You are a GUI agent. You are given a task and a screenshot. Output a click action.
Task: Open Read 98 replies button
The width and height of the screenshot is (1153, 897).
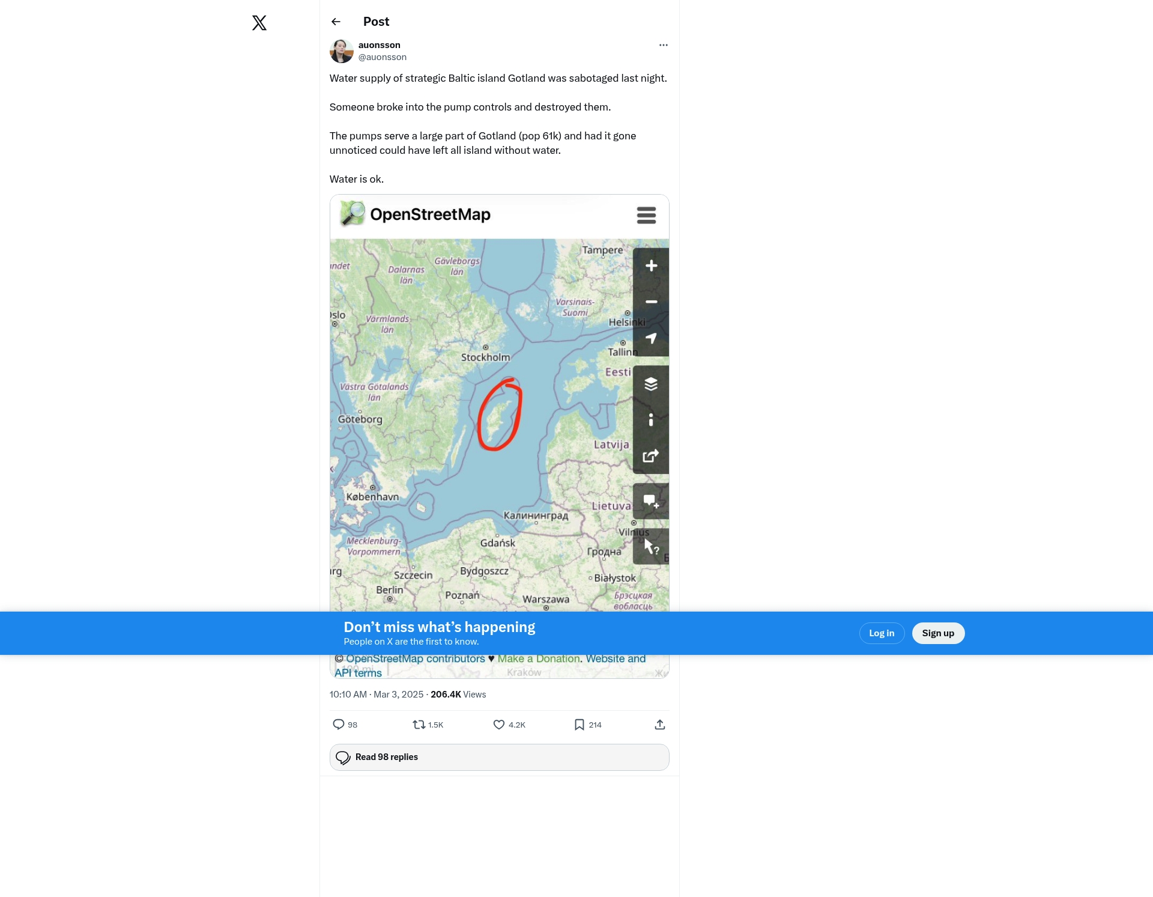499,757
